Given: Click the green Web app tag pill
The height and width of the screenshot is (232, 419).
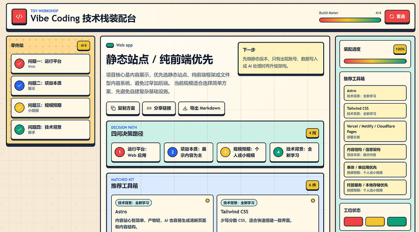Looking at the screenshot, I should [110, 45].
